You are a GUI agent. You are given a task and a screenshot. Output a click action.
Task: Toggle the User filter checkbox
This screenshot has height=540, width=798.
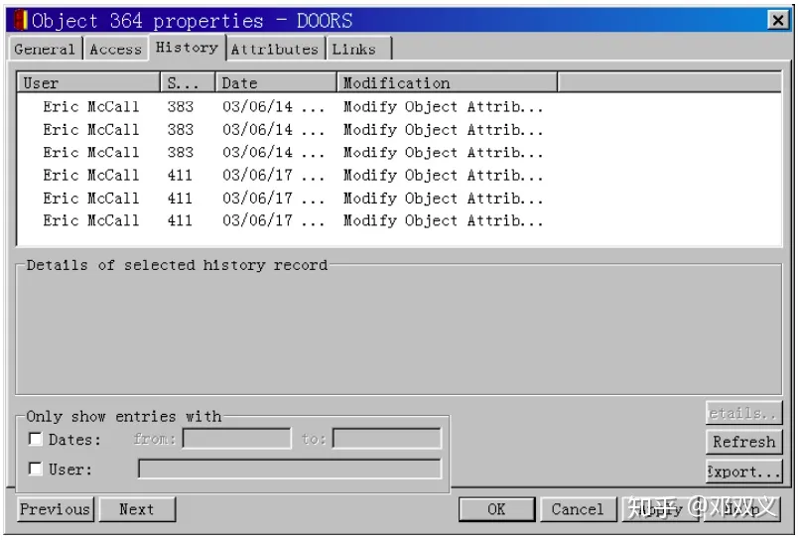36,470
